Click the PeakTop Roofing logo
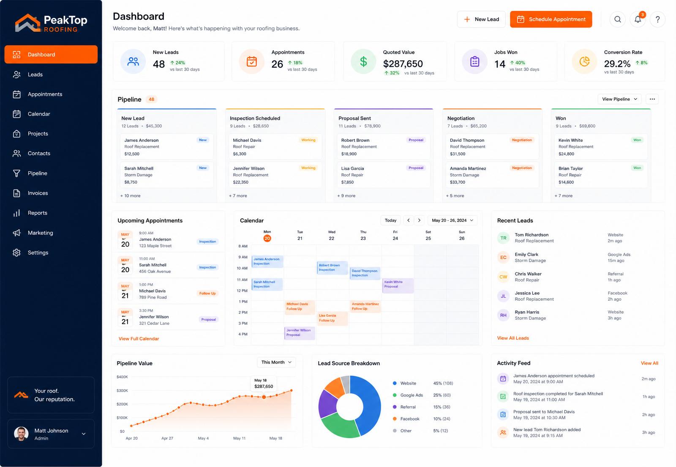This screenshot has height=467, width=676. click(51, 23)
